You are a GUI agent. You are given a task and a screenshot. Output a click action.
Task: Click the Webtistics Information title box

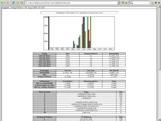pyautogui.click(x=79, y=13)
